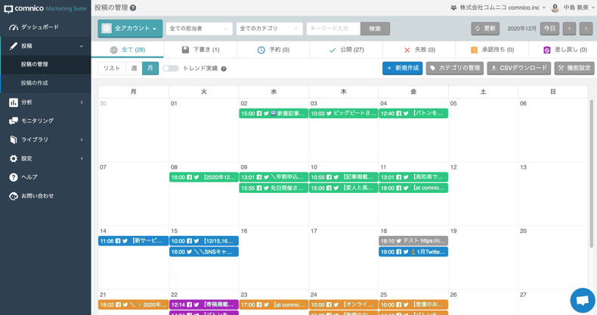This screenshot has height=315, width=597.
Task: Click help icon next to 投稿の管理 title
Action: (x=133, y=8)
